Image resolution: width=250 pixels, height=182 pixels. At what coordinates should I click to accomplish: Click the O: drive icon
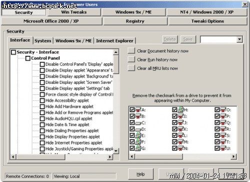pyautogui.click(x=223, y=110)
